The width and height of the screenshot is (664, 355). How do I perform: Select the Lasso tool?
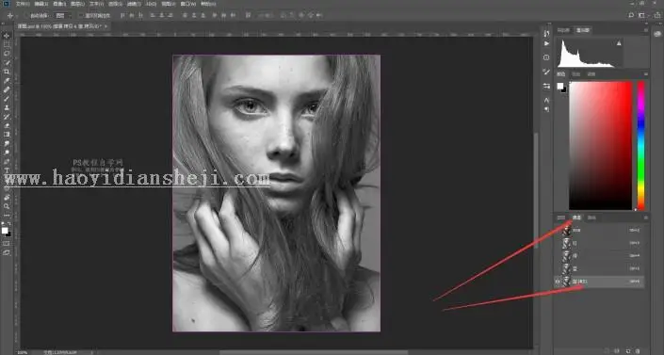[x=7, y=54]
